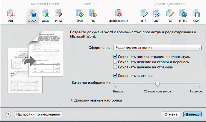Select the RTF document format icon
206x122 pixels.
click(144, 16)
